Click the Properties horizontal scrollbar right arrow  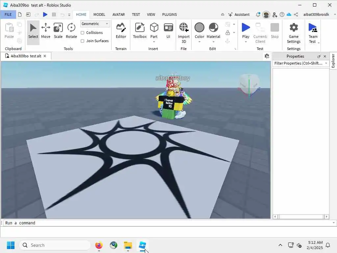point(326,217)
